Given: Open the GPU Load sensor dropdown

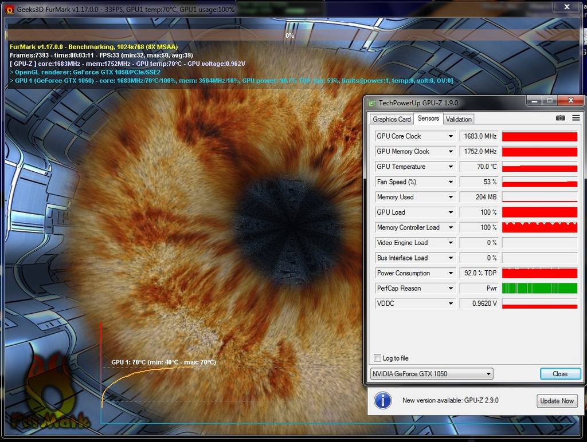Looking at the screenshot, I should tap(451, 212).
